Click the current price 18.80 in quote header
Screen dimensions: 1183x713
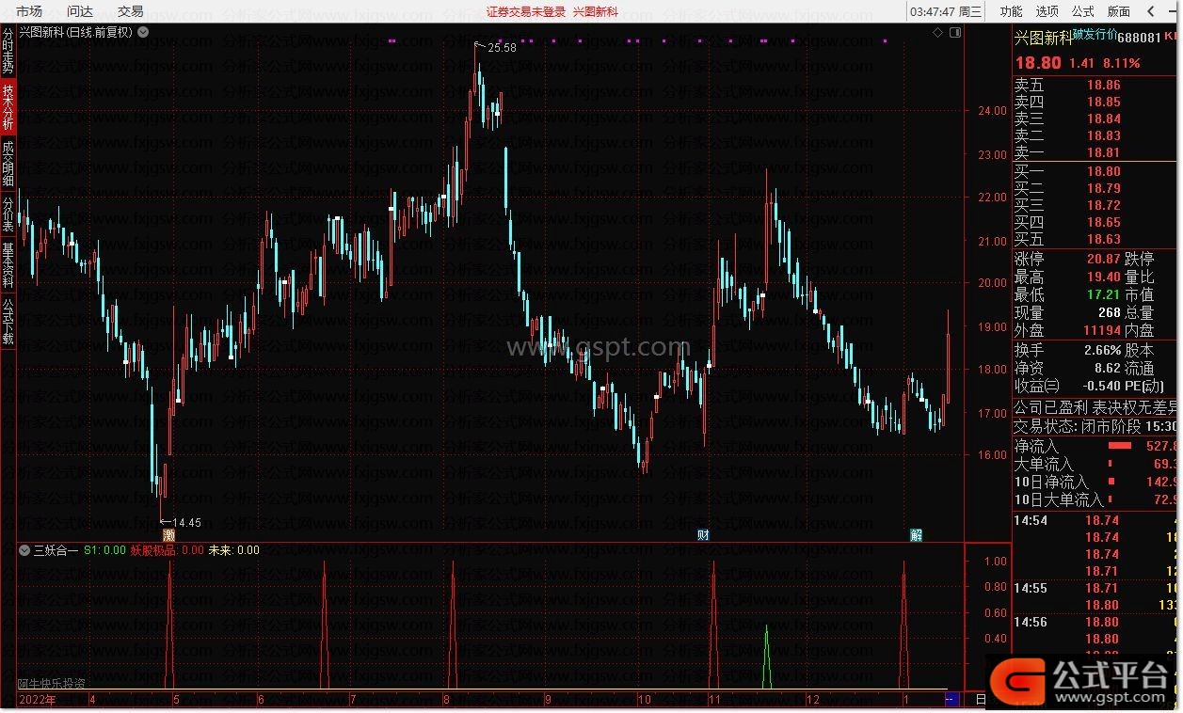point(1038,63)
